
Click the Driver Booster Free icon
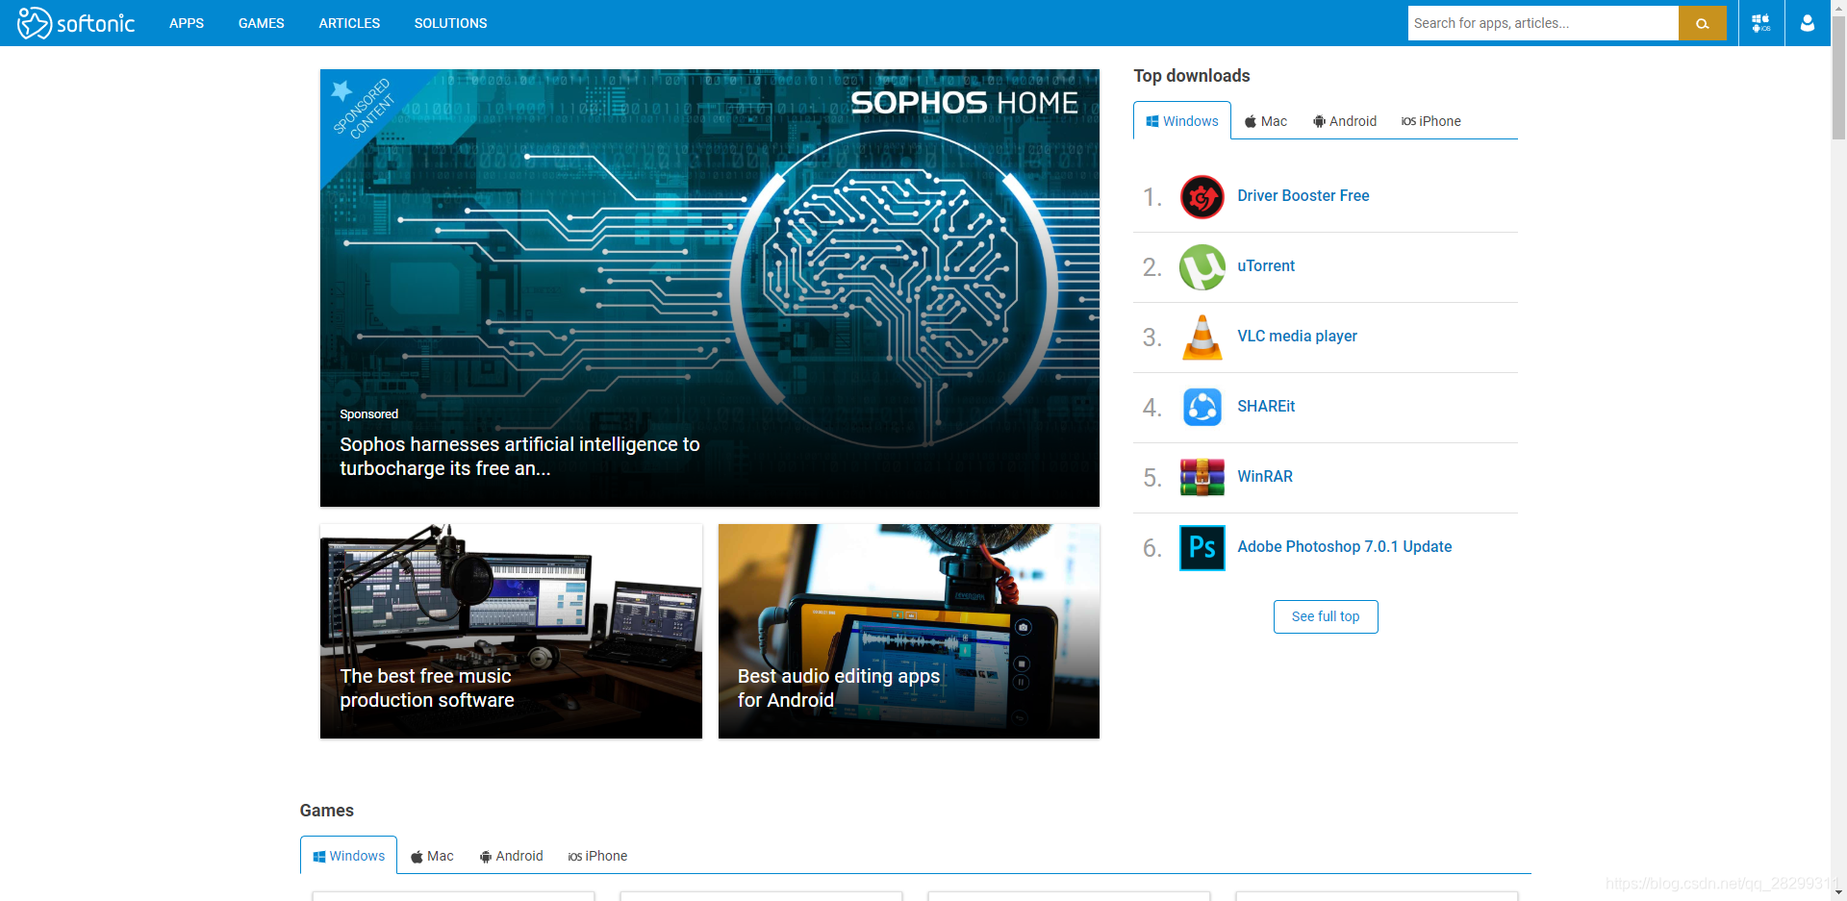pos(1202,197)
